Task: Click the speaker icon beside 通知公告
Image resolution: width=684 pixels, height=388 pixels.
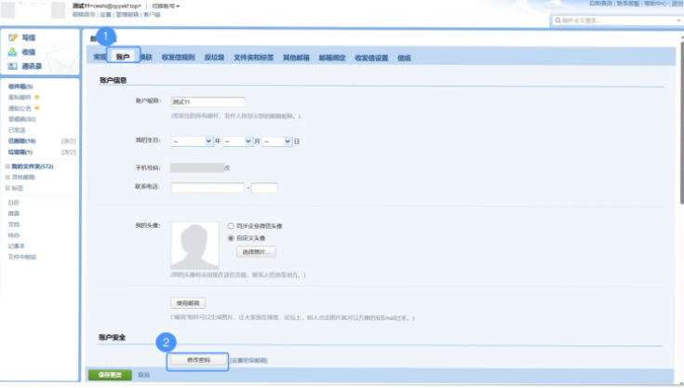Action: (36, 108)
